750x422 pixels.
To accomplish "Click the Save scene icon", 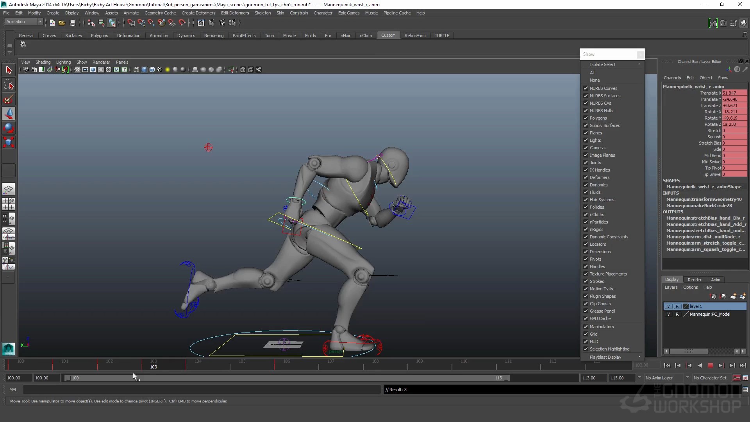I will pos(72,23).
